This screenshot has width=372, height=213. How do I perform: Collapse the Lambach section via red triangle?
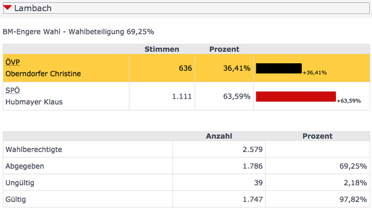(8, 8)
